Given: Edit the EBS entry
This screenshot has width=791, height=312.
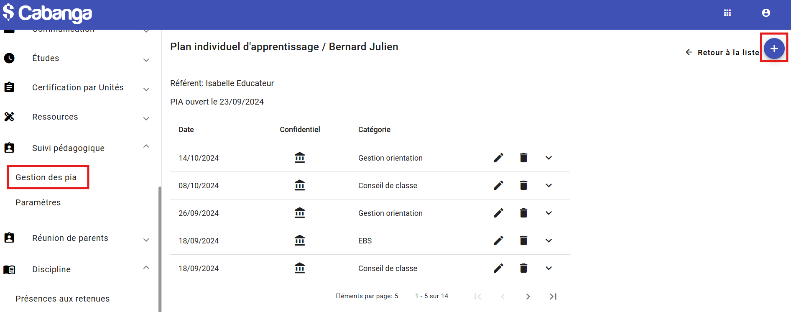Looking at the screenshot, I should click(498, 240).
